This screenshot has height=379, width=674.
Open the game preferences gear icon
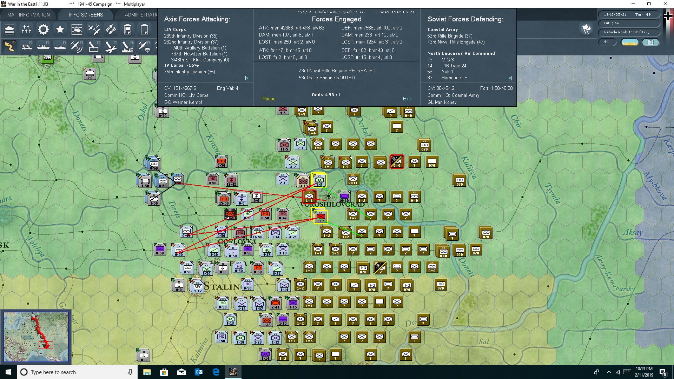(43, 29)
